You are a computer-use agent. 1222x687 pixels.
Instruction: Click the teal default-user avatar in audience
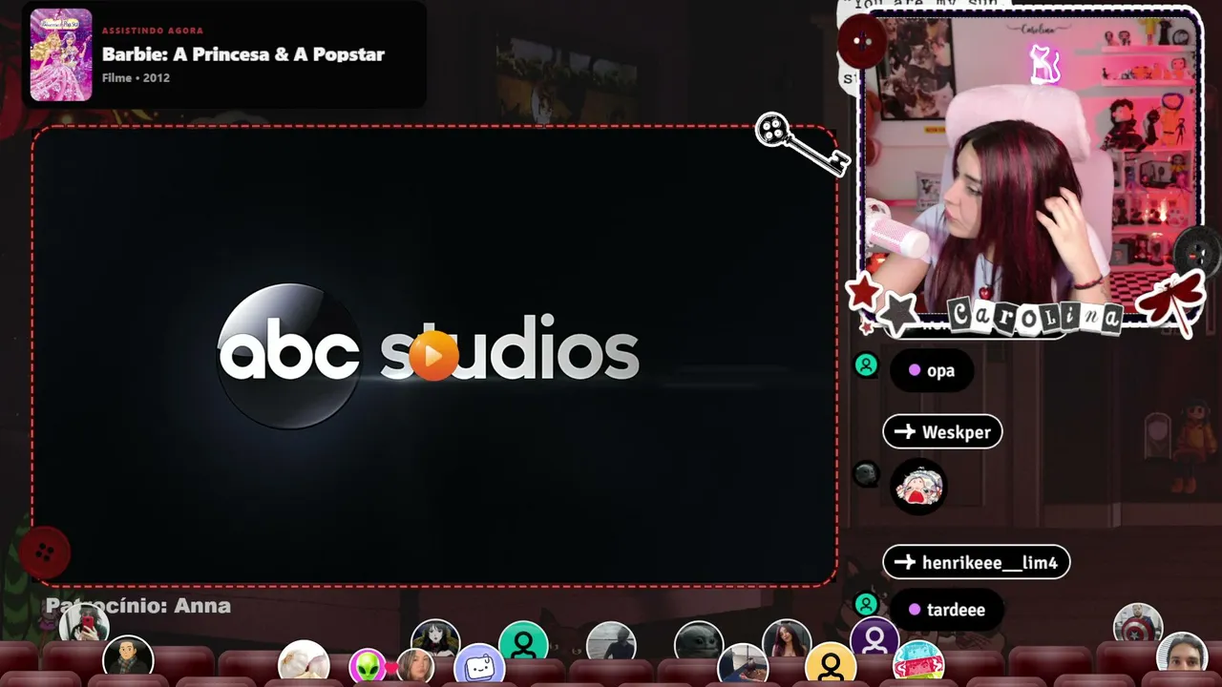click(x=523, y=645)
